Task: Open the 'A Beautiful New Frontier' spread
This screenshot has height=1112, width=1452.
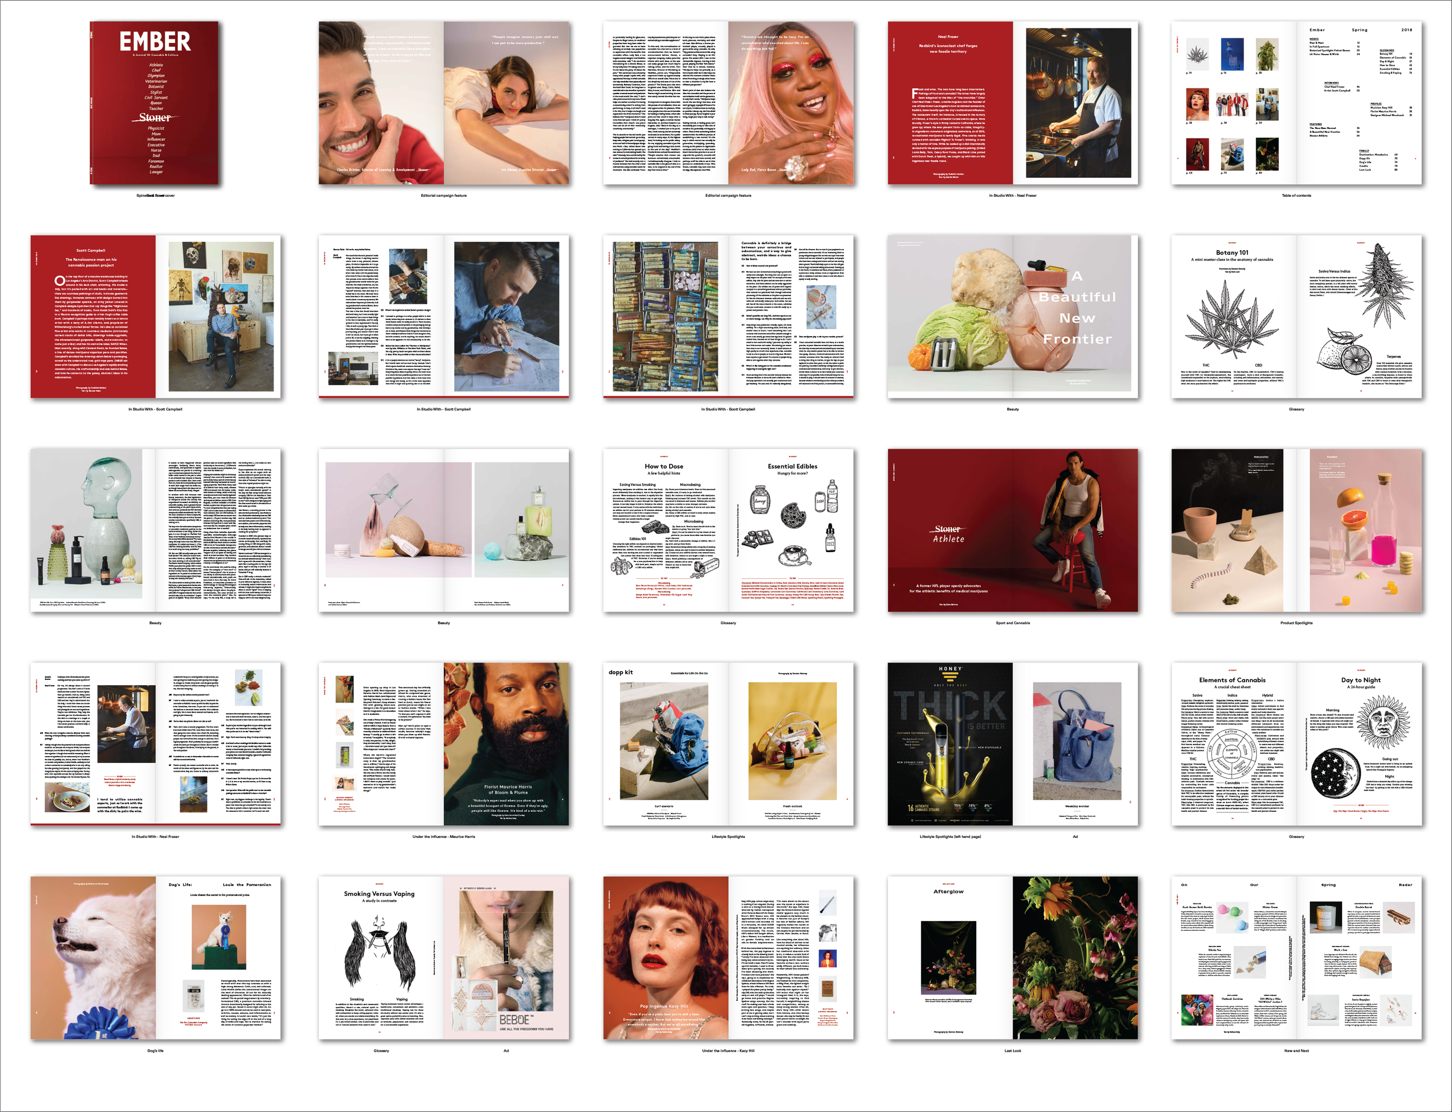Action: 1012,316
